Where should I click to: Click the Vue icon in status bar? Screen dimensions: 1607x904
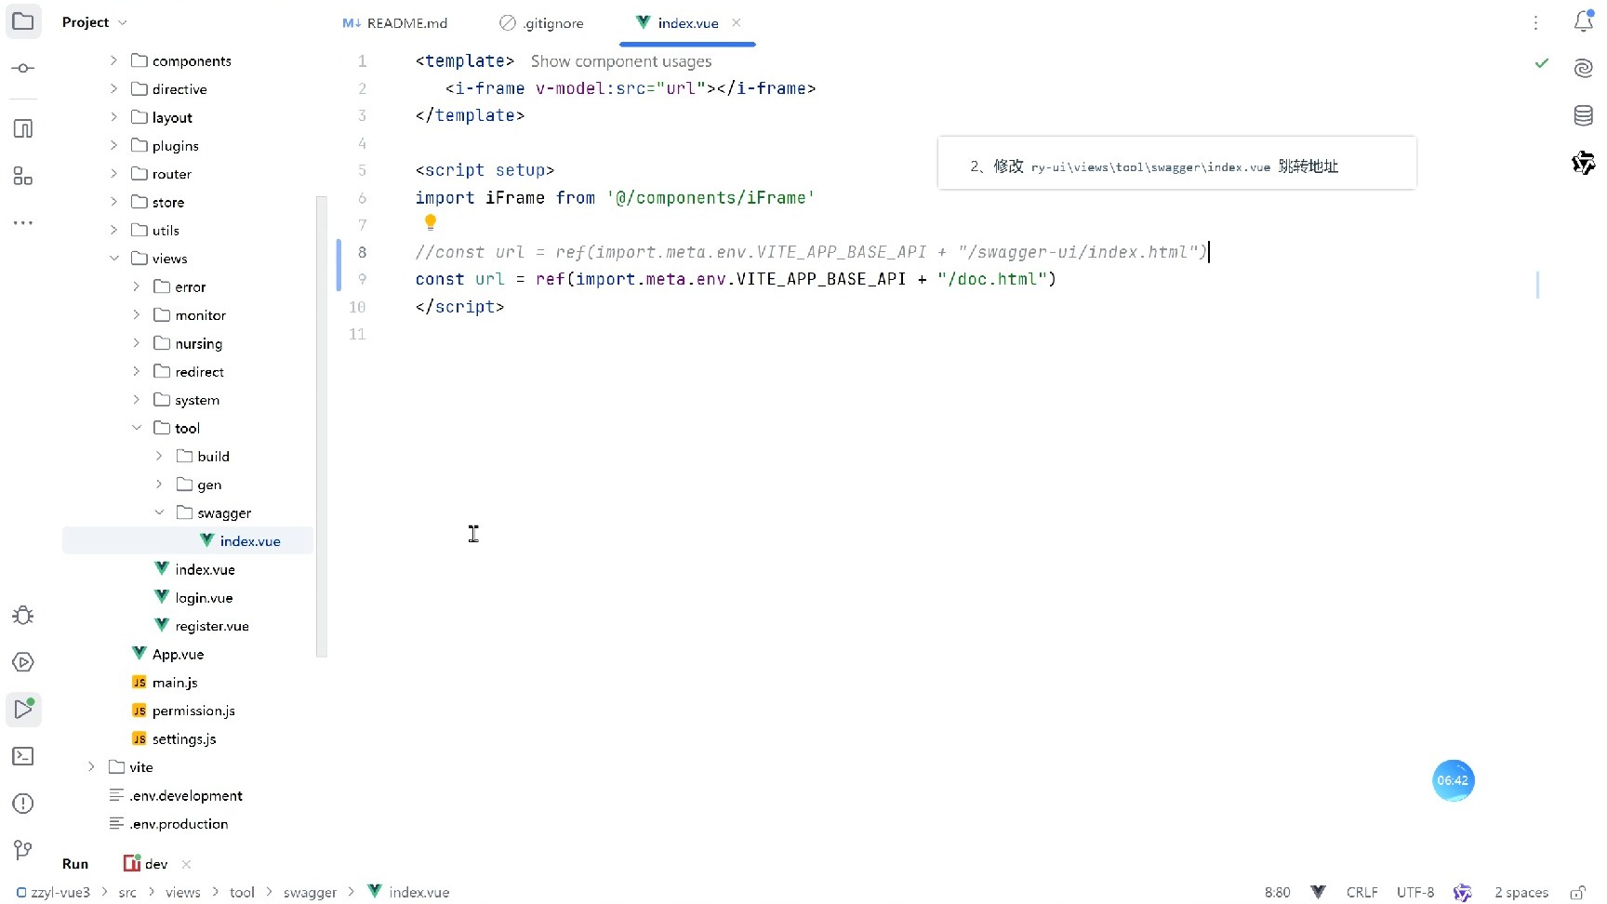(x=1318, y=892)
